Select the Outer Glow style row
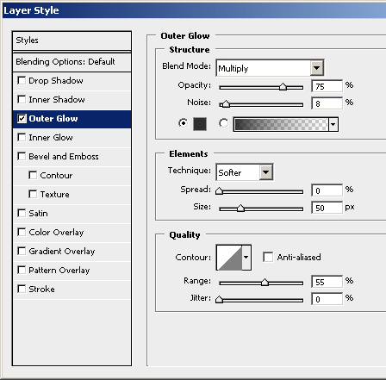386x380 pixels. [x=72, y=119]
